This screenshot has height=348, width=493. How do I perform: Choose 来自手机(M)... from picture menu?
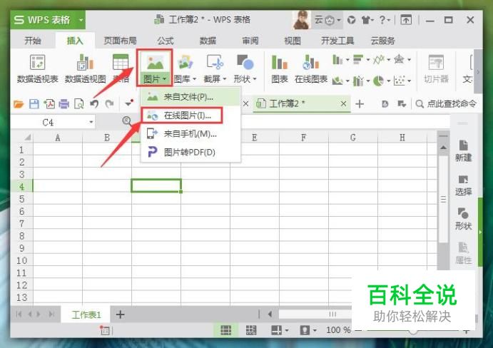tap(190, 134)
